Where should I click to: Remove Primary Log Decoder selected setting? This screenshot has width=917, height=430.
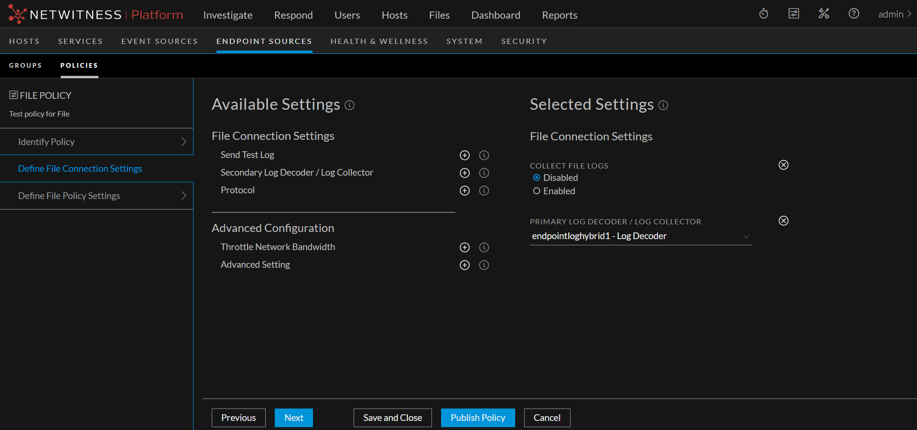click(x=783, y=220)
